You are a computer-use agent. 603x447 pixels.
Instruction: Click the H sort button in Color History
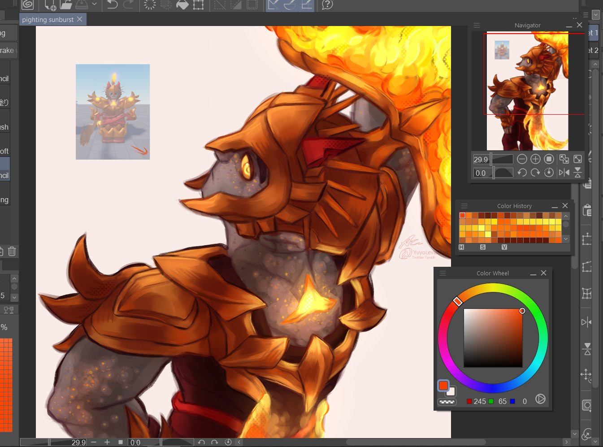click(461, 247)
